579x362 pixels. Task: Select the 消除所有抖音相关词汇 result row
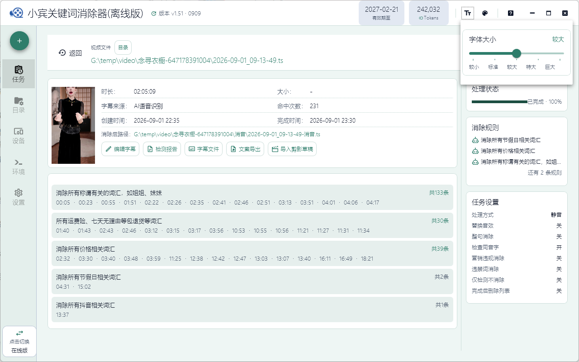tap(252, 310)
